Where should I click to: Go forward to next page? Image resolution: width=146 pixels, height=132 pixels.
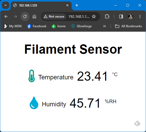[15, 16]
